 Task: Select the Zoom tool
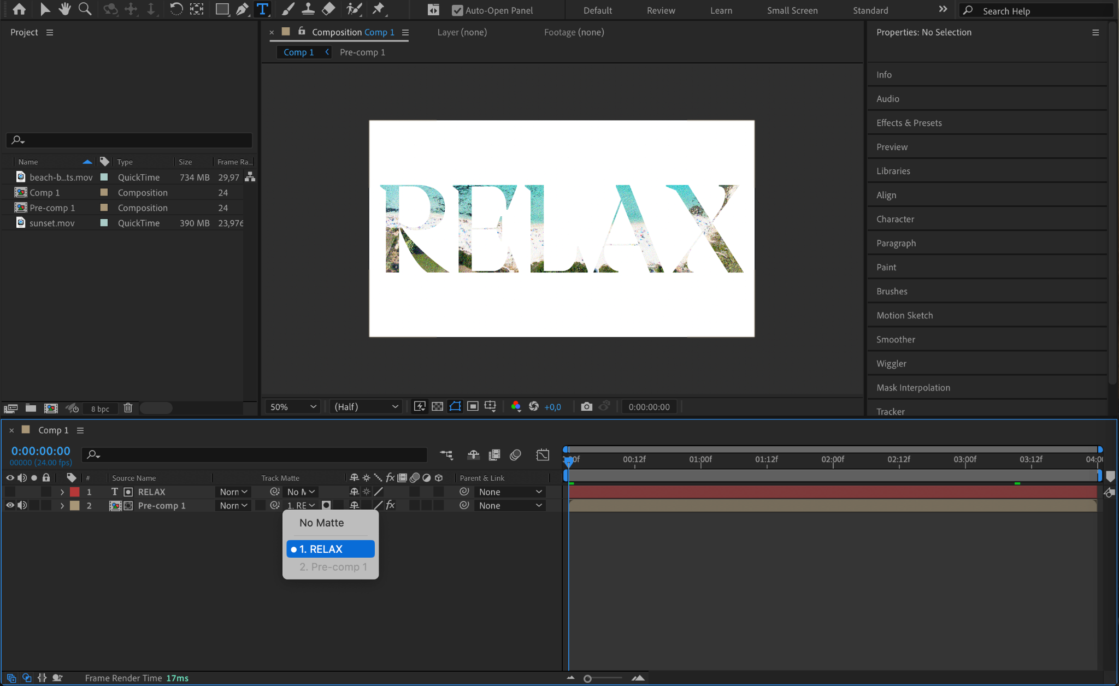(85, 9)
